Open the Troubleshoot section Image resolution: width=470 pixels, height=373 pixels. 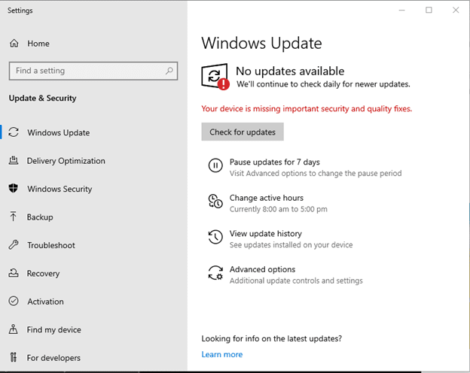(51, 245)
